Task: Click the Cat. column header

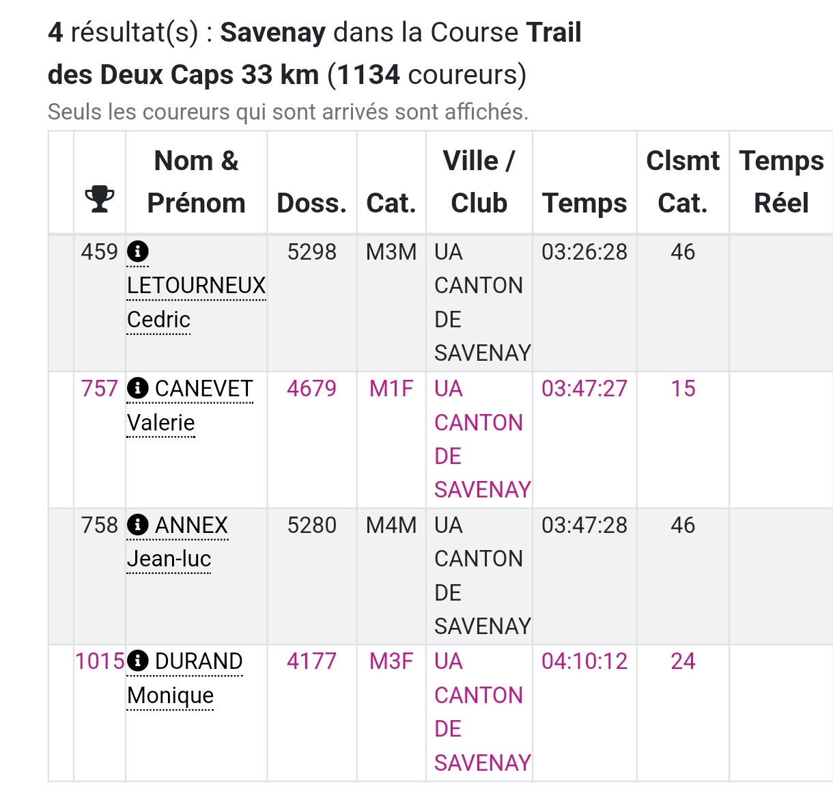Action: tap(391, 203)
